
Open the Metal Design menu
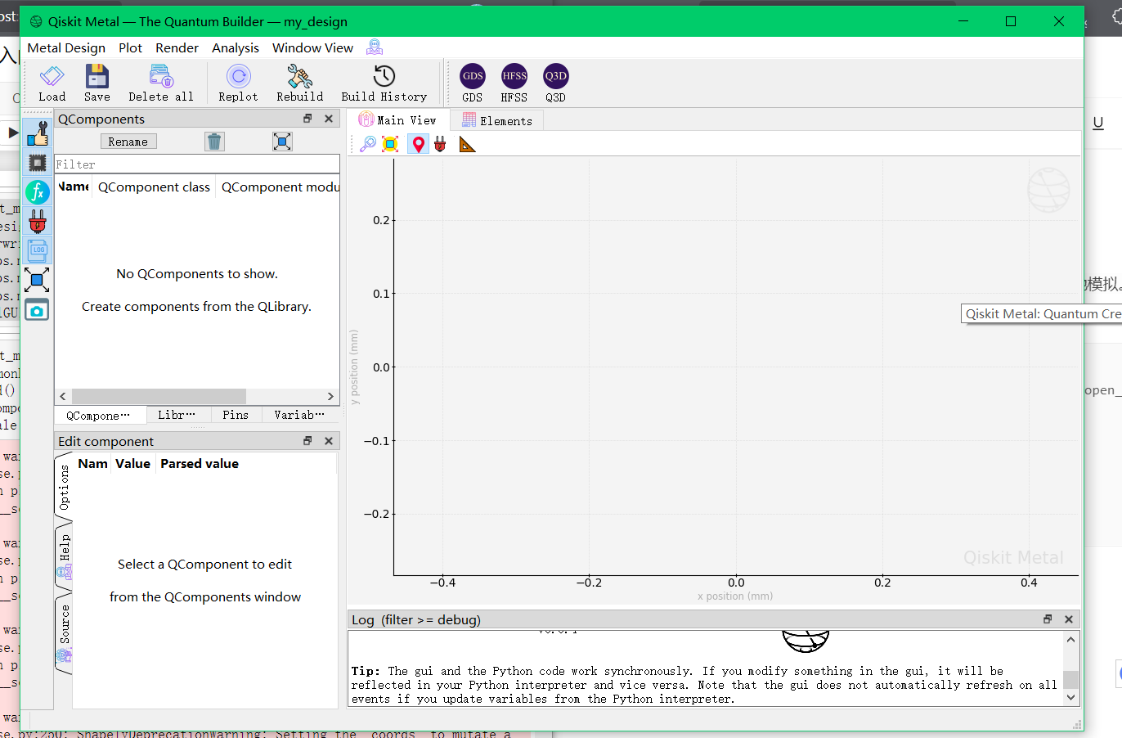(66, 47)
